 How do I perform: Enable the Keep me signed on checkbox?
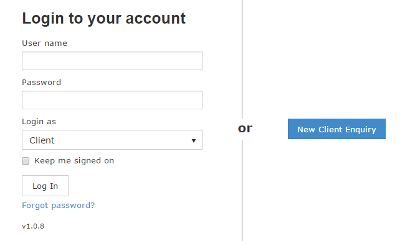click(26, 161)
